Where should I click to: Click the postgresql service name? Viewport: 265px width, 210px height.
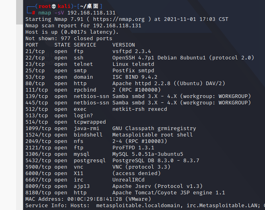pyautogui.click(x=90, y=161)
